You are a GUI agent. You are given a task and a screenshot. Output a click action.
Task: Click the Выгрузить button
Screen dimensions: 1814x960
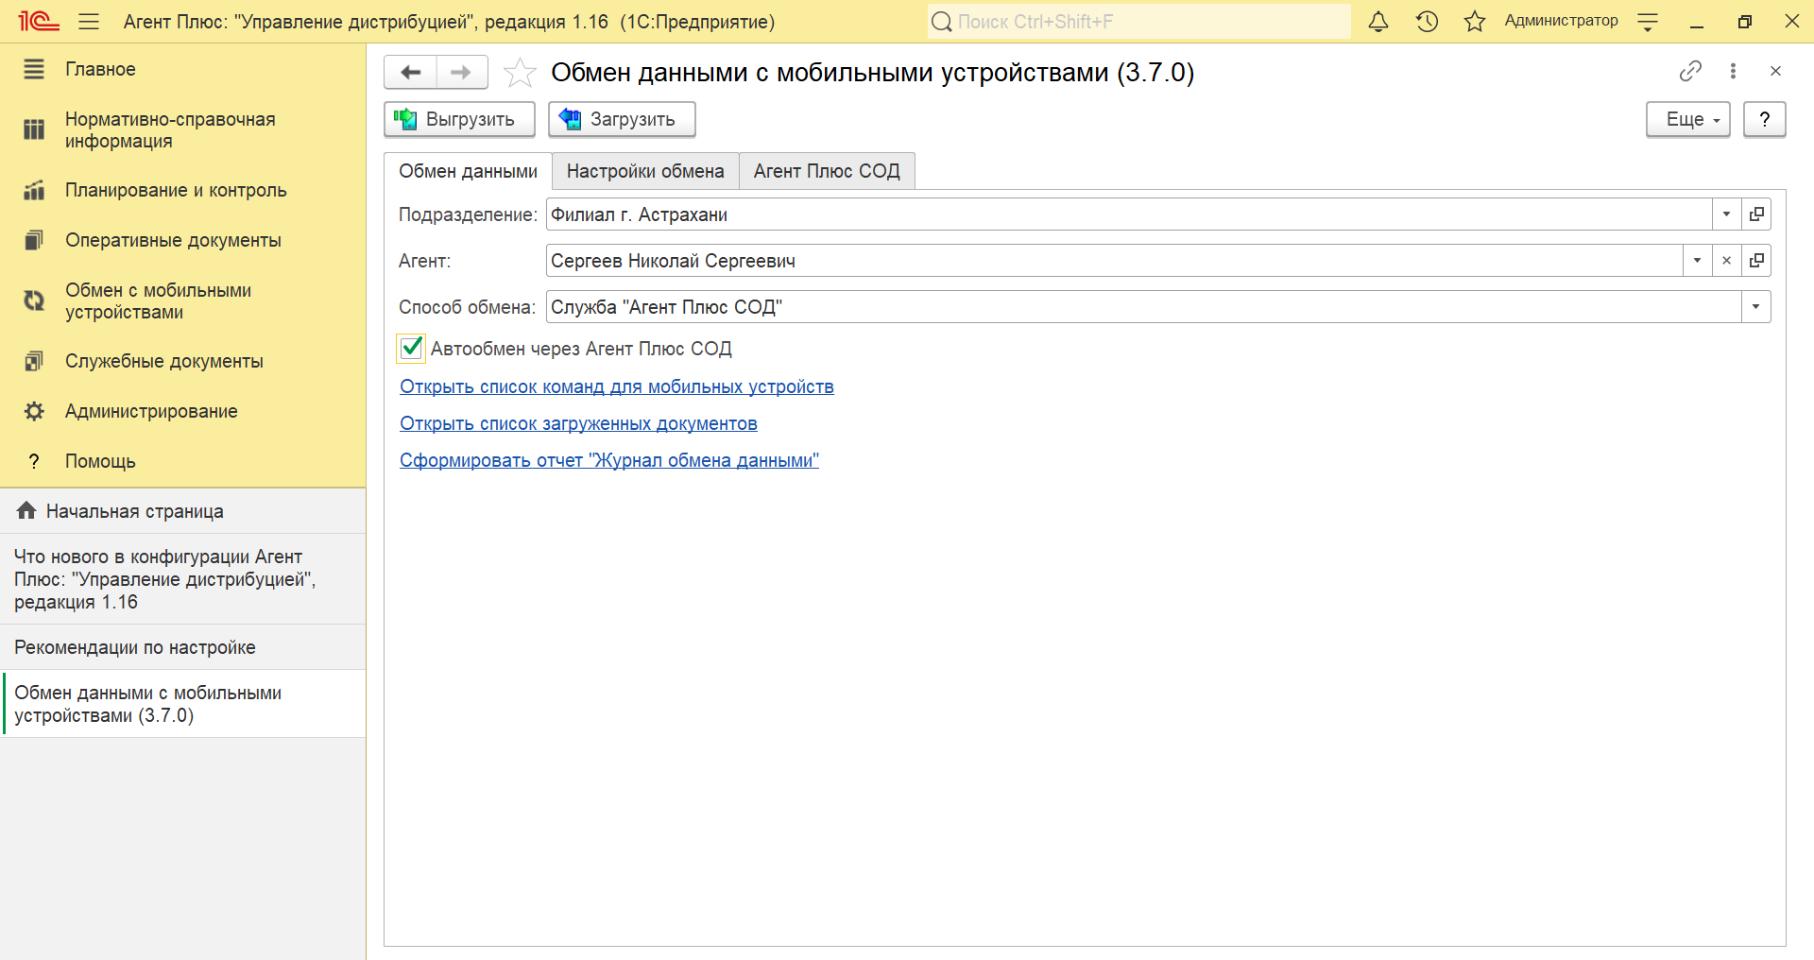click(459, 119)
